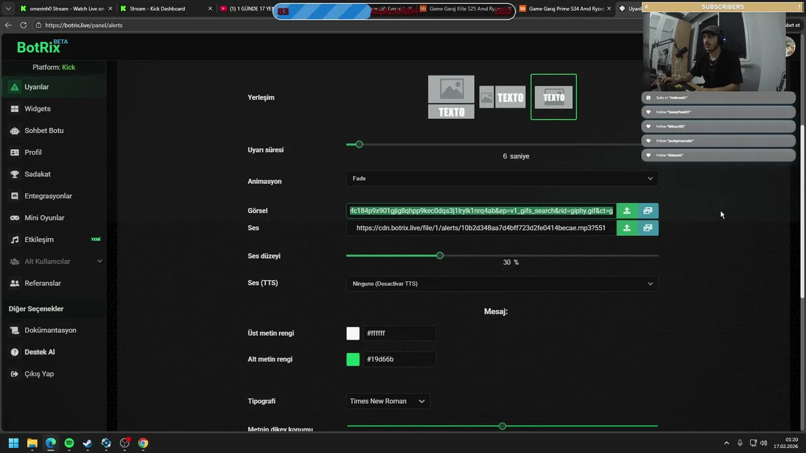The image size is (806, 453).
Task: Open gallery icon next to Görsel field
Action: 647,211
